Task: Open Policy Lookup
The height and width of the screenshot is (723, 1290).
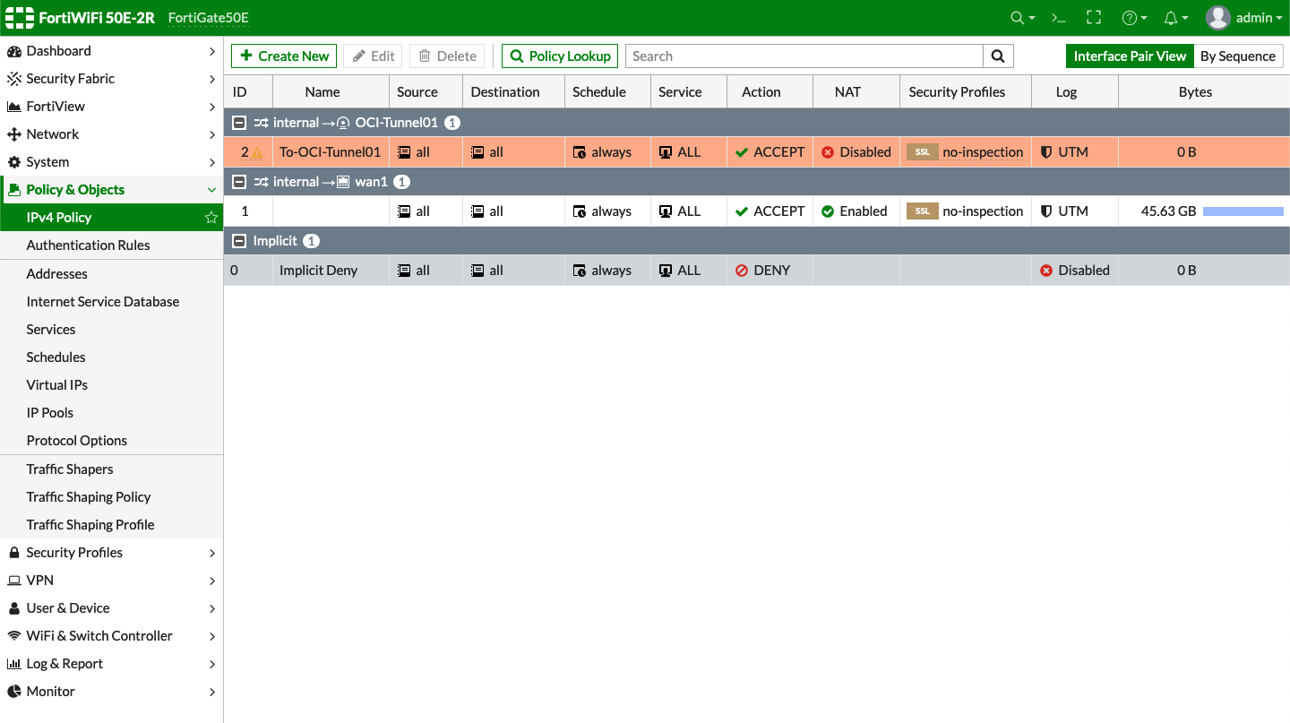Action: pos(559,56)
